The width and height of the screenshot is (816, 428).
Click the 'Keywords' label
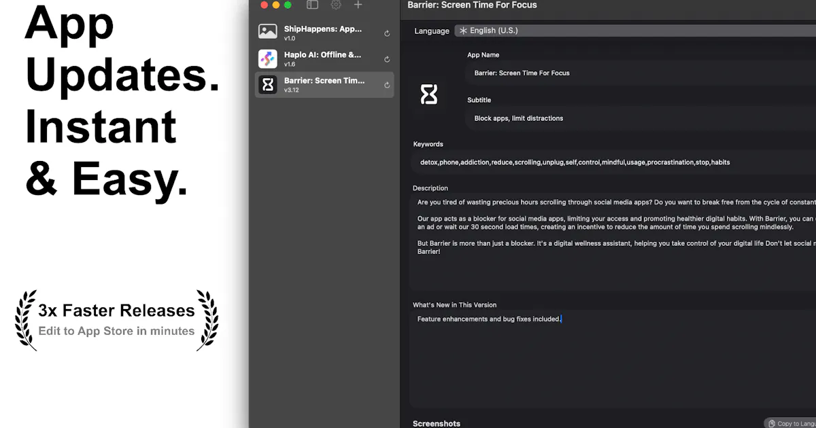click(428, 144)
